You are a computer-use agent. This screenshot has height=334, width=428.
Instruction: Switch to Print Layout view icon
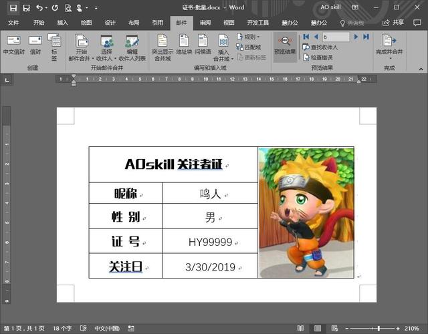(318, 328)
